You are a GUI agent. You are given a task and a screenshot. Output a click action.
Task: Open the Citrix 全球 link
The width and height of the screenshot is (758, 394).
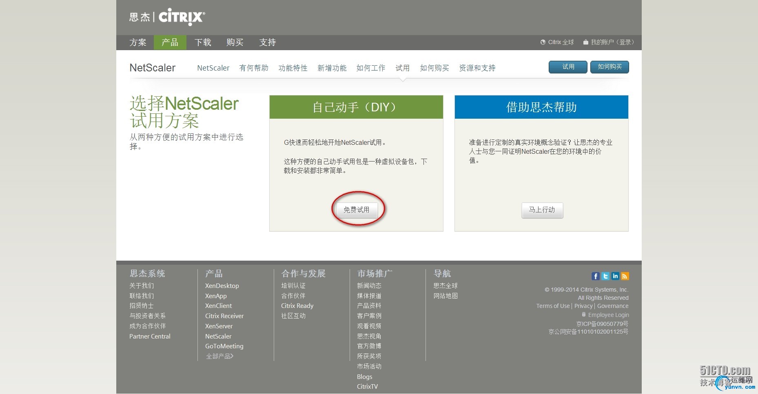(x=561, y=42)
